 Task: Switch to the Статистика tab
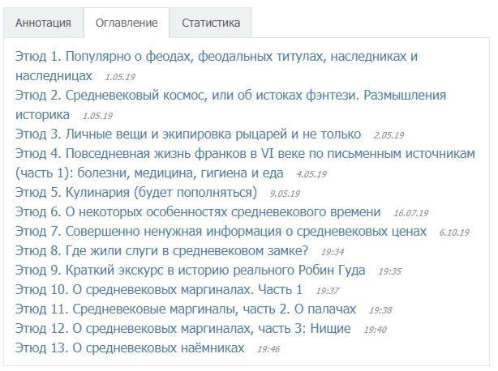click(x=211, y=23)
